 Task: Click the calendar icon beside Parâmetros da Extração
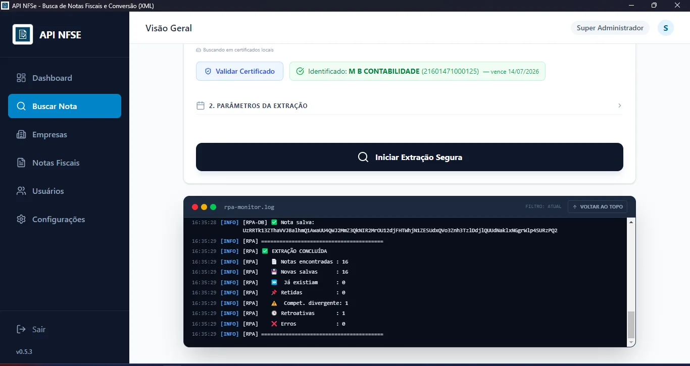click(x=201, y=106)
